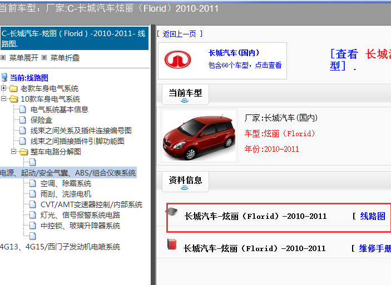Click document icon beside 中控锁、玻璃升降器系统
The height and width of the screenshot is (285, 391).
click(x=33, y=226)
